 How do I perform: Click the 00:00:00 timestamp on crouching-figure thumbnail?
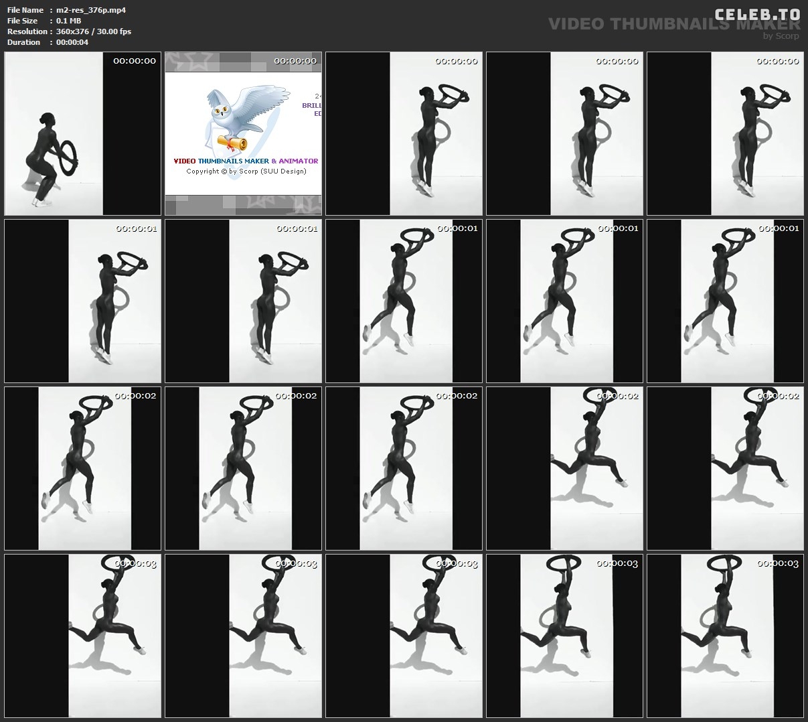(x=134, y=61)
